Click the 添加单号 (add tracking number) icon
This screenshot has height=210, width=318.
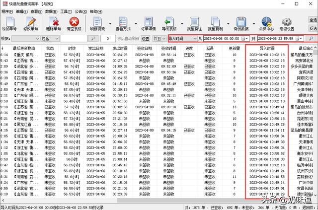[9, 23]
